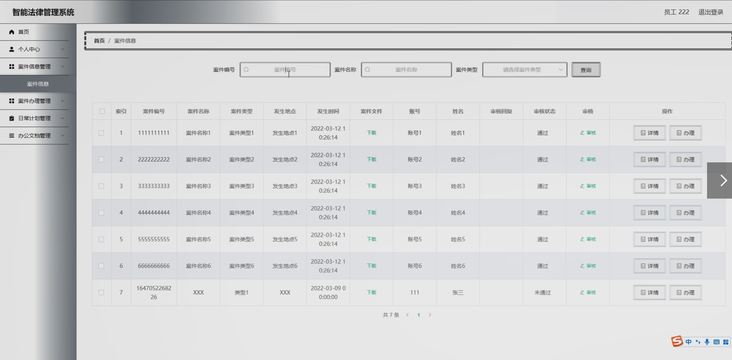
Task: Click the keyboard icon in IME toolbar
Action: pyautogui.click(x=716, y=342)
